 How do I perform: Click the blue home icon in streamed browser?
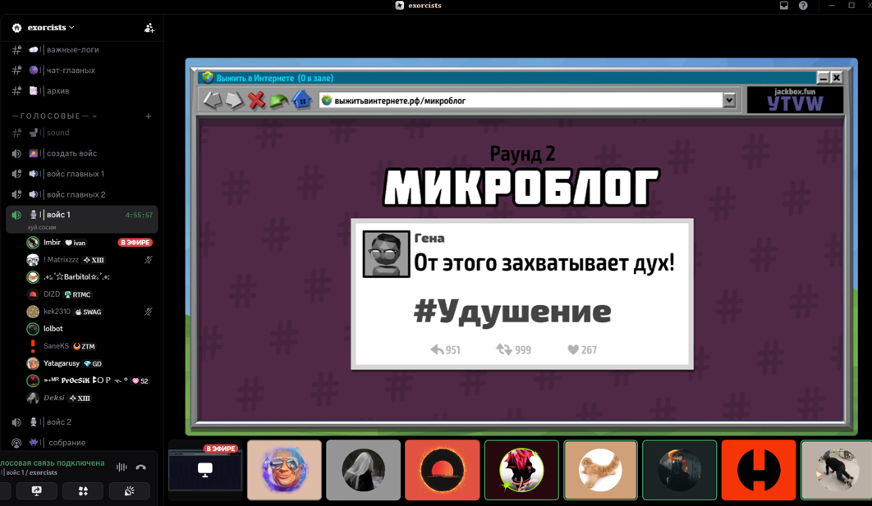tap(301, 100)
